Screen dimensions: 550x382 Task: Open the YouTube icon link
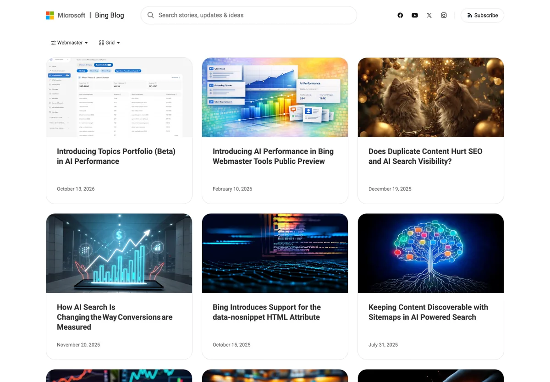coord(415,15)
